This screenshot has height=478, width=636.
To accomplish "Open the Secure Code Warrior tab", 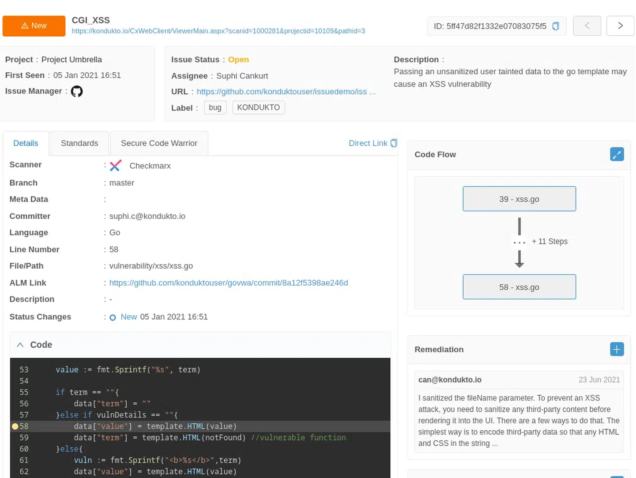I will 159,143.
